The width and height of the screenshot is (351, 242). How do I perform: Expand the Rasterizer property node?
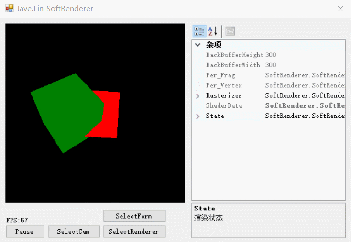pyautogui.click(x=197, y=96)
